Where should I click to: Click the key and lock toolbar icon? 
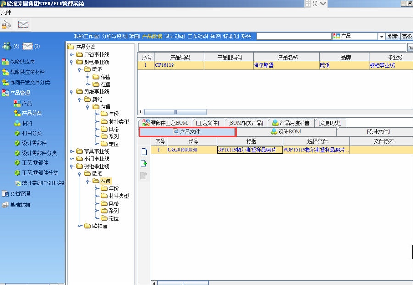[x=6, y=25]
